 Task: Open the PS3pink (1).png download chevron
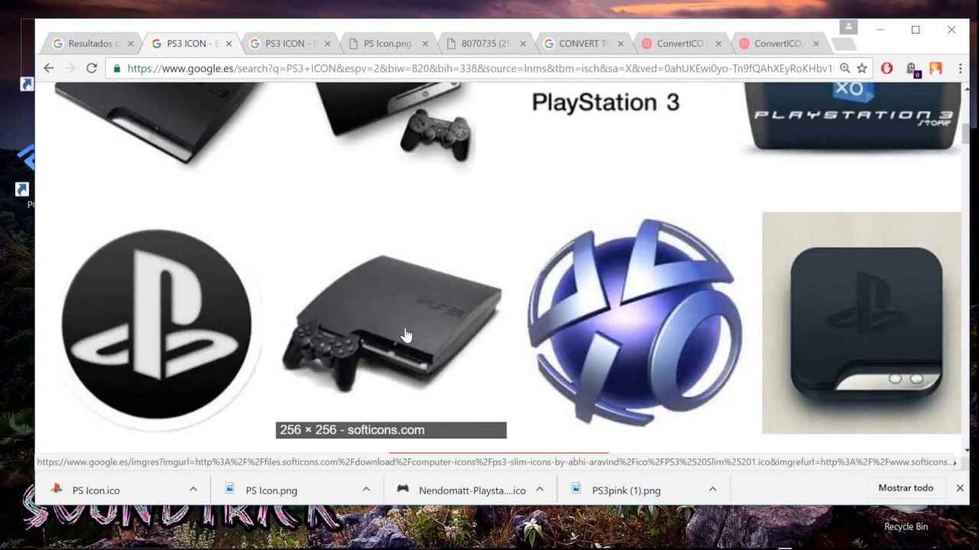click(712, 490)
